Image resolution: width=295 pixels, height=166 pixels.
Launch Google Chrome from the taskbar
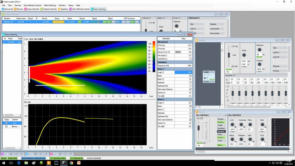pos(71,163)
